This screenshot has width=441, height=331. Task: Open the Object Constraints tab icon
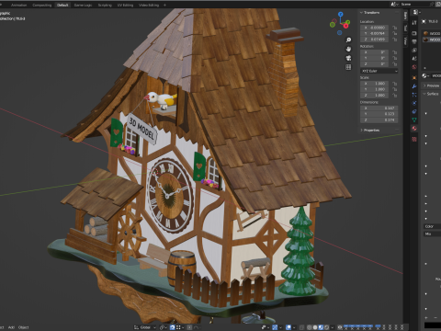tap(414, 111)
